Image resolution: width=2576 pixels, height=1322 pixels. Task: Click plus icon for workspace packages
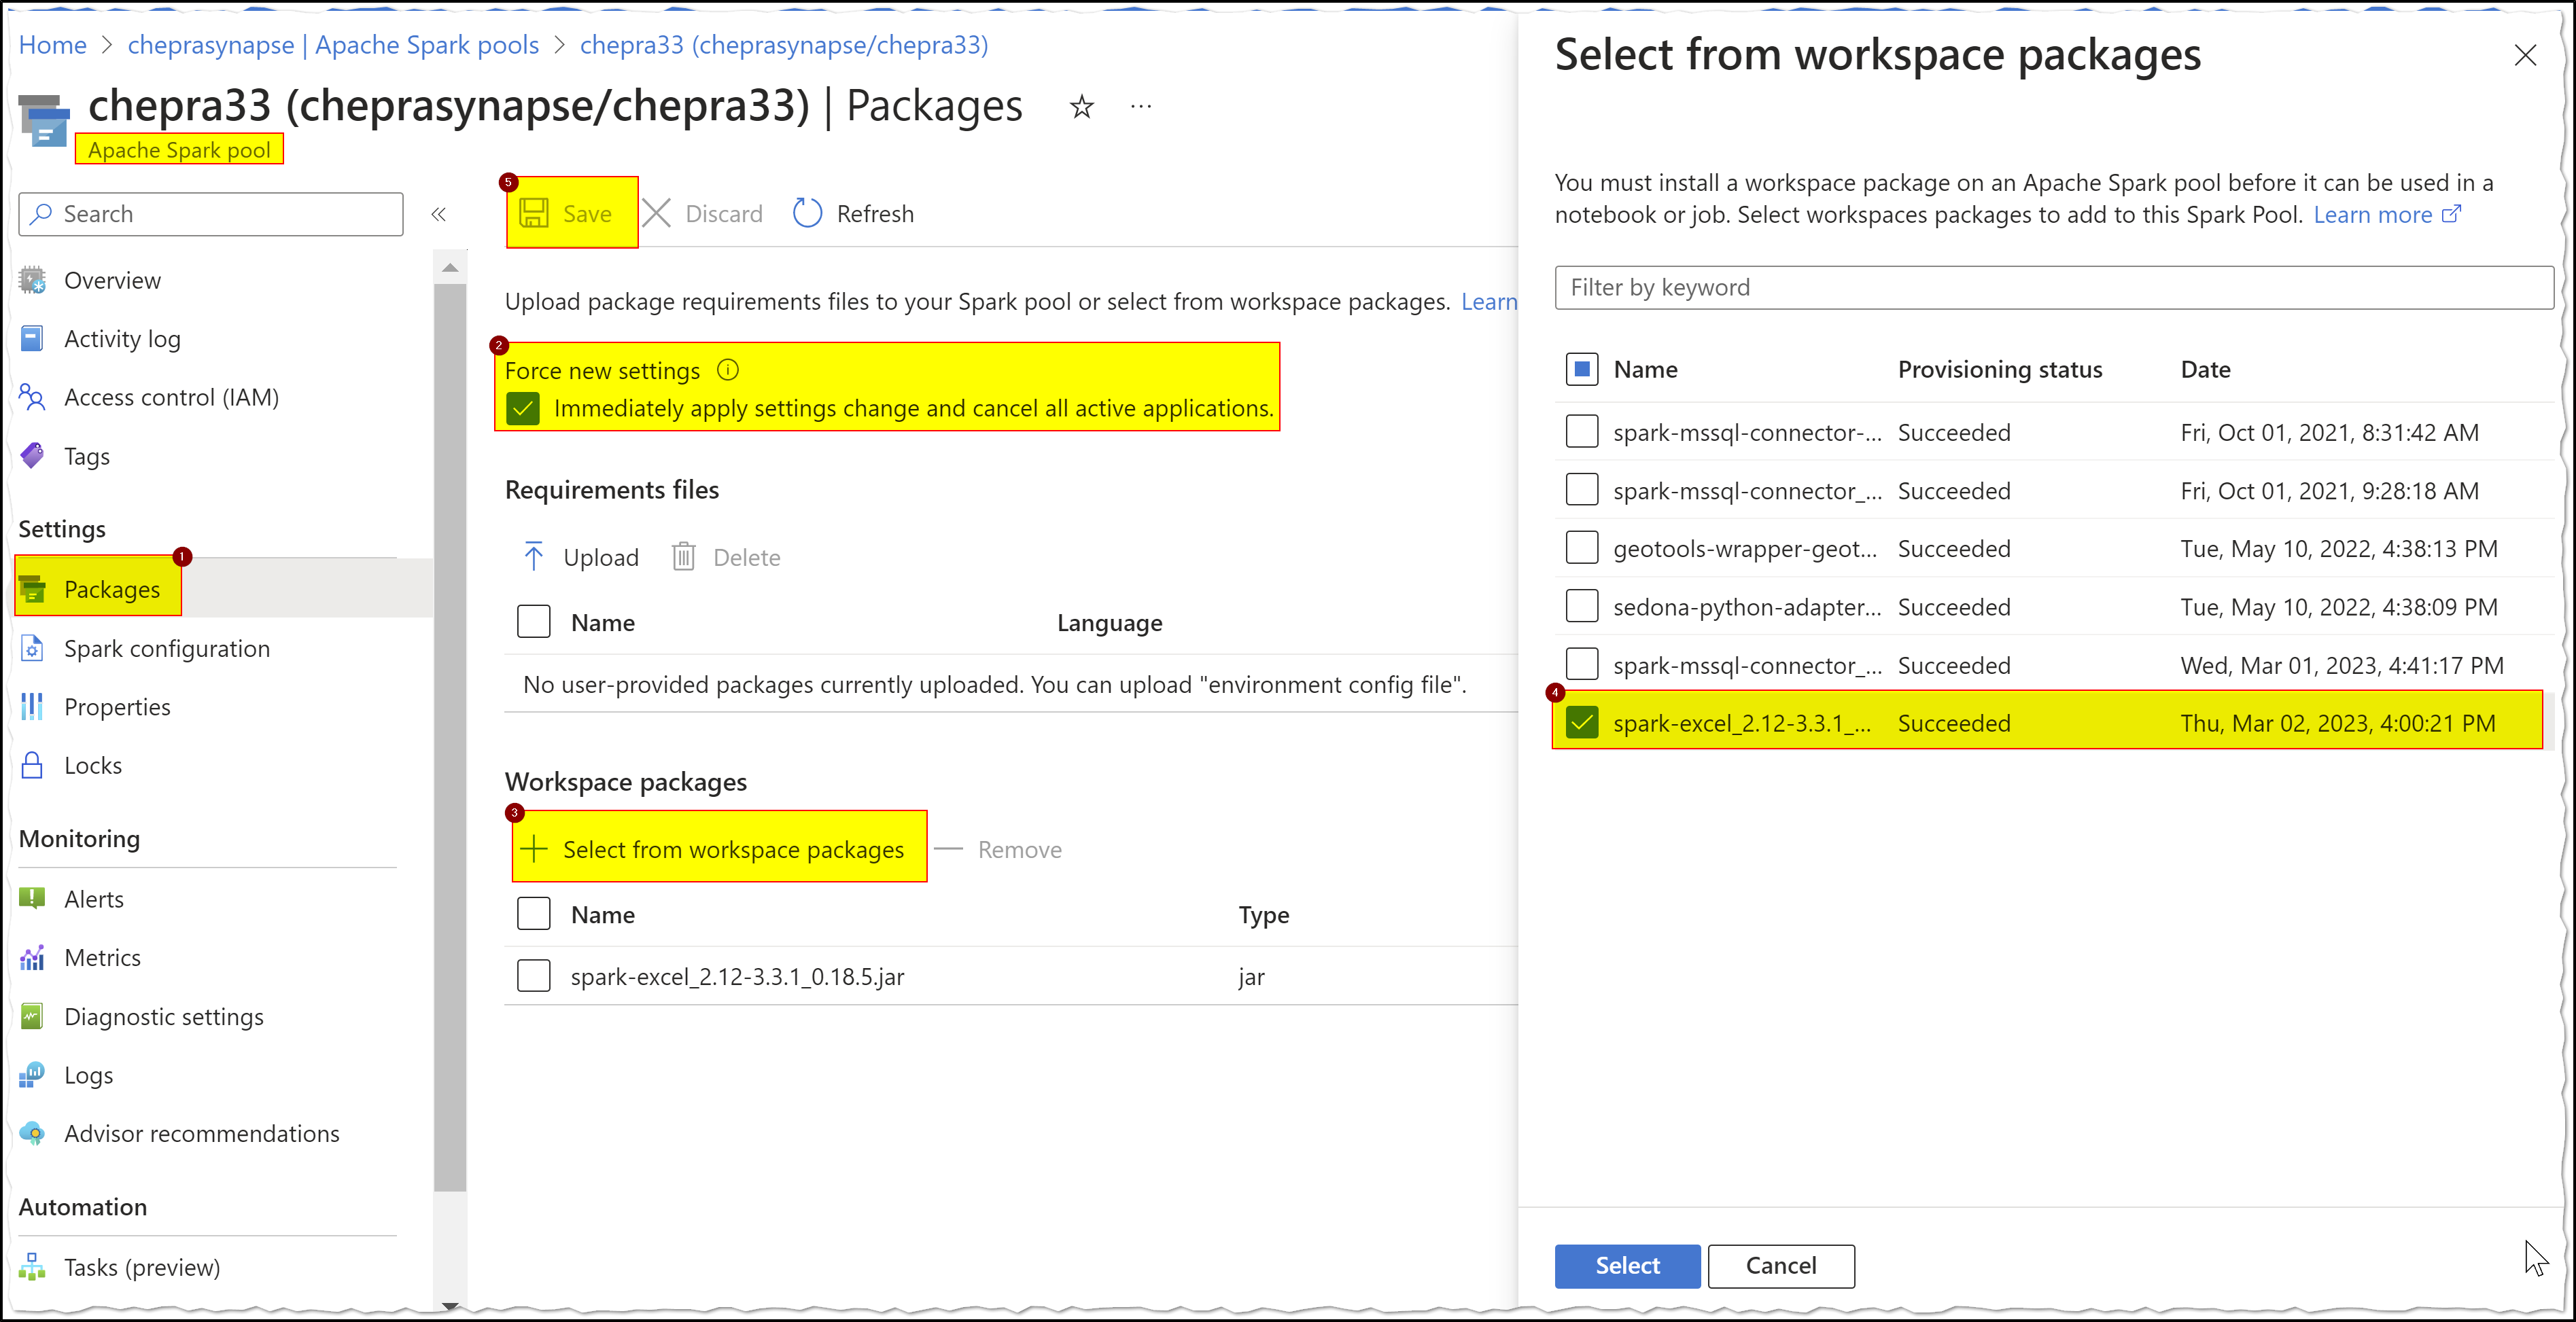click(x=534, y=848)
